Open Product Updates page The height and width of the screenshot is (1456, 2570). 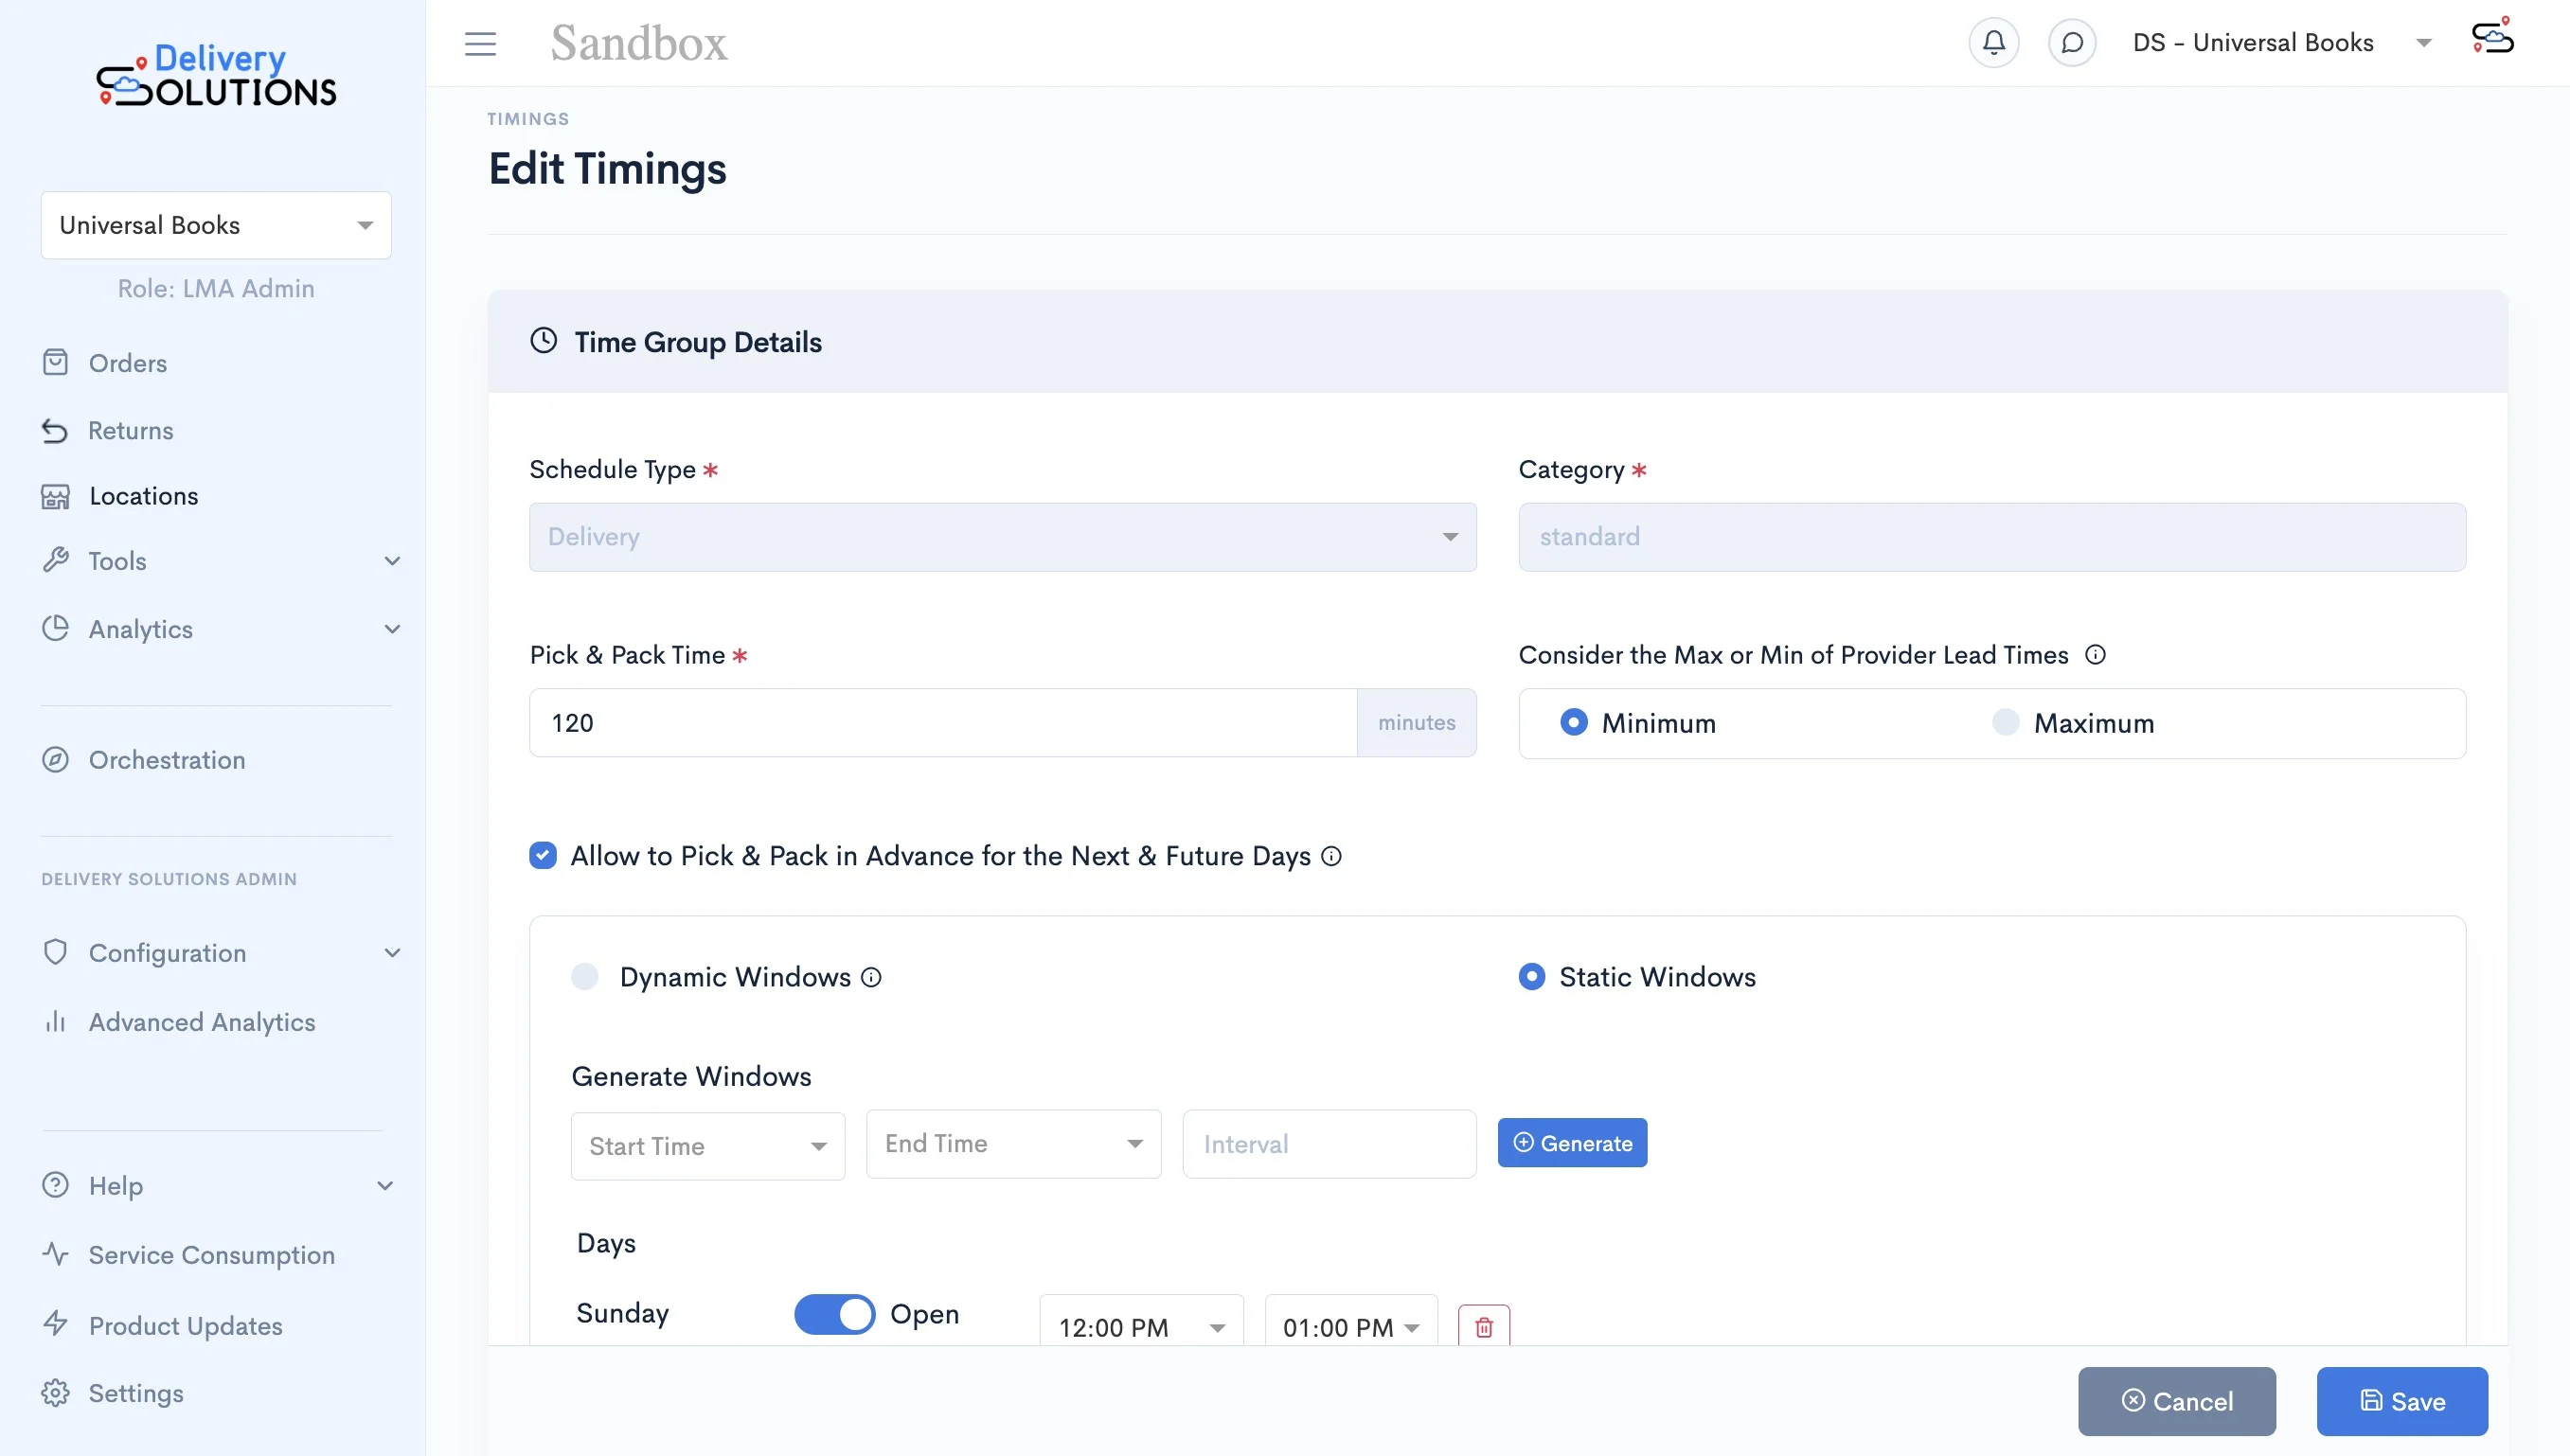(x=186, y=1325)
